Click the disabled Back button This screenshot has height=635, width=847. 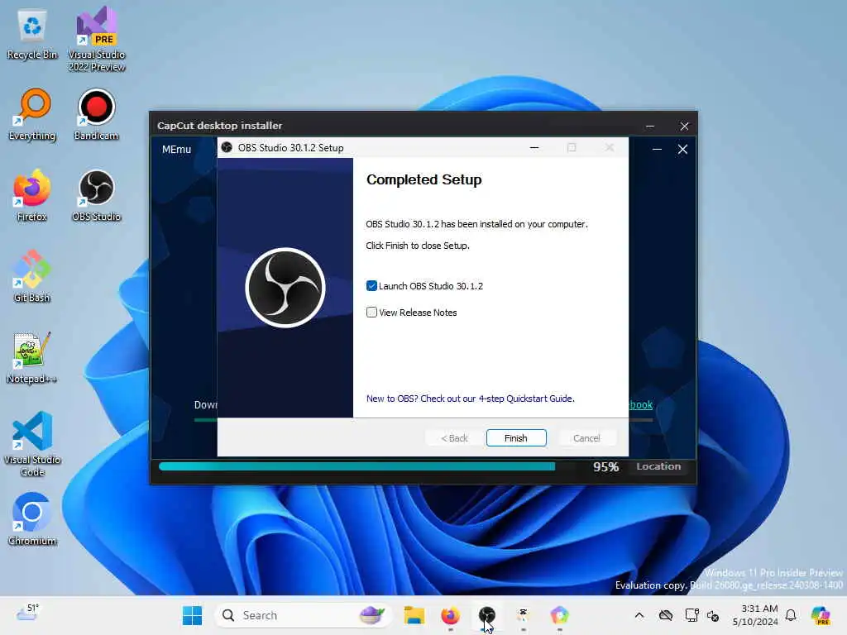pos(454,438)
